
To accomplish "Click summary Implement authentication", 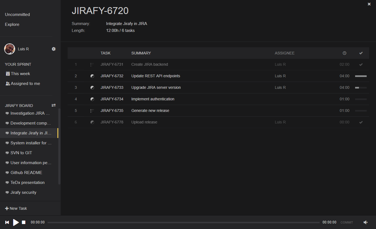I will tap(153, 99).
